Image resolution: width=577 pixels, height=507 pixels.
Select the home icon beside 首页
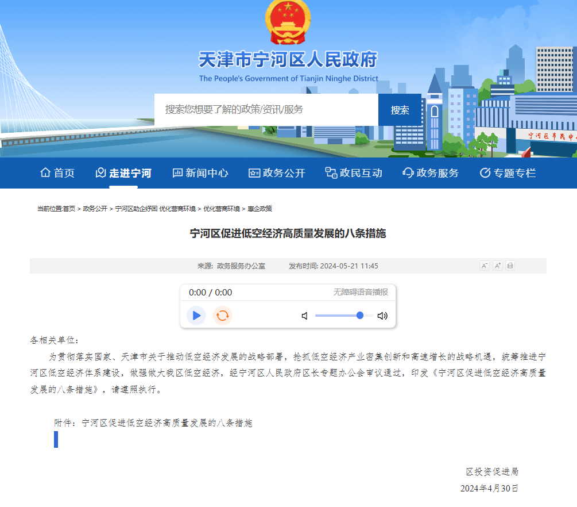(x=45, y=172)
